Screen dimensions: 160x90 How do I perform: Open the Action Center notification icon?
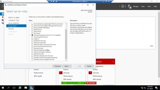click(x=156, y=88)
